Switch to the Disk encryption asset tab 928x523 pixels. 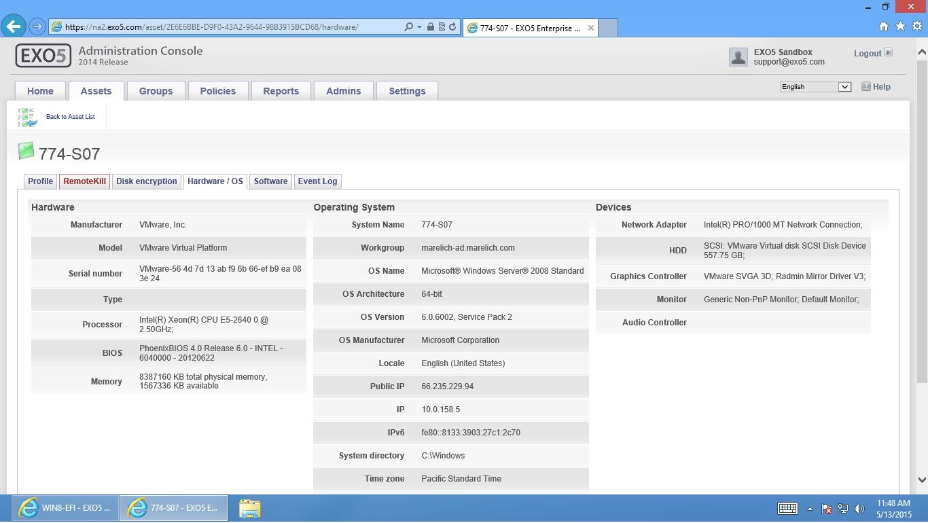click(x=146, y=181)
